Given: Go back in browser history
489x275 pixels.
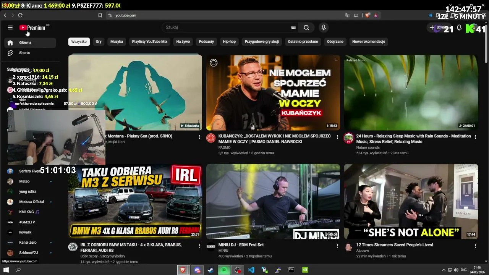Looking at the screenshot, I should tap(5, 15).
